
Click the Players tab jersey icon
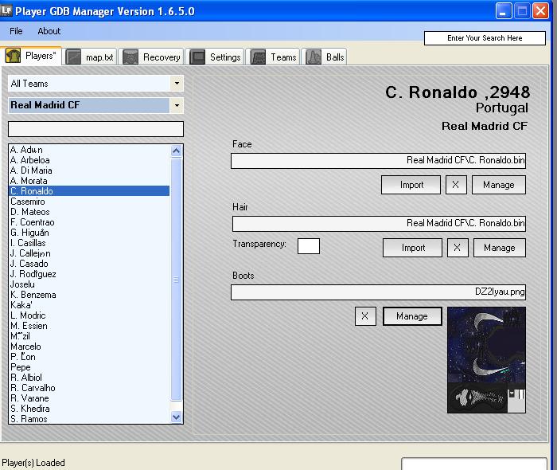pyautogui.click(x=13, y=56)
